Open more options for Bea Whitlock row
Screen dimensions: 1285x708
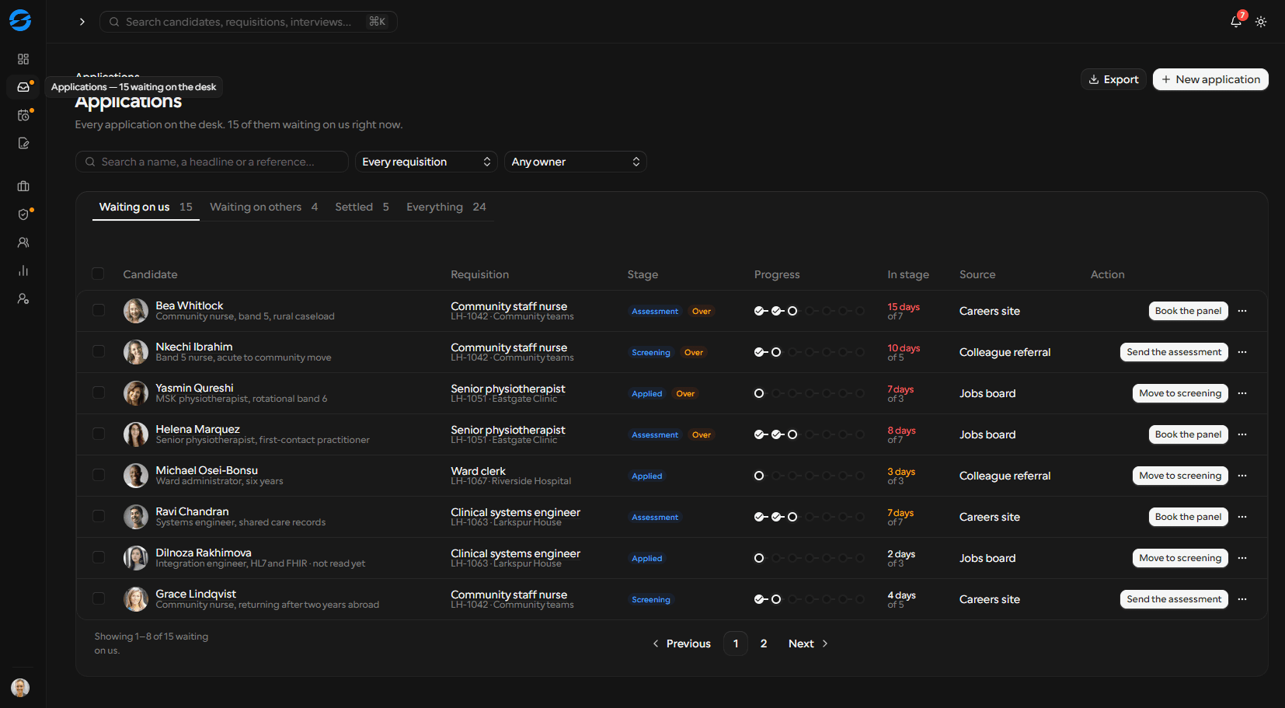(1242, 311)
